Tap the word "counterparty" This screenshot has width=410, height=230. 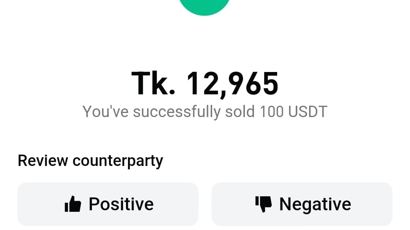118,161
